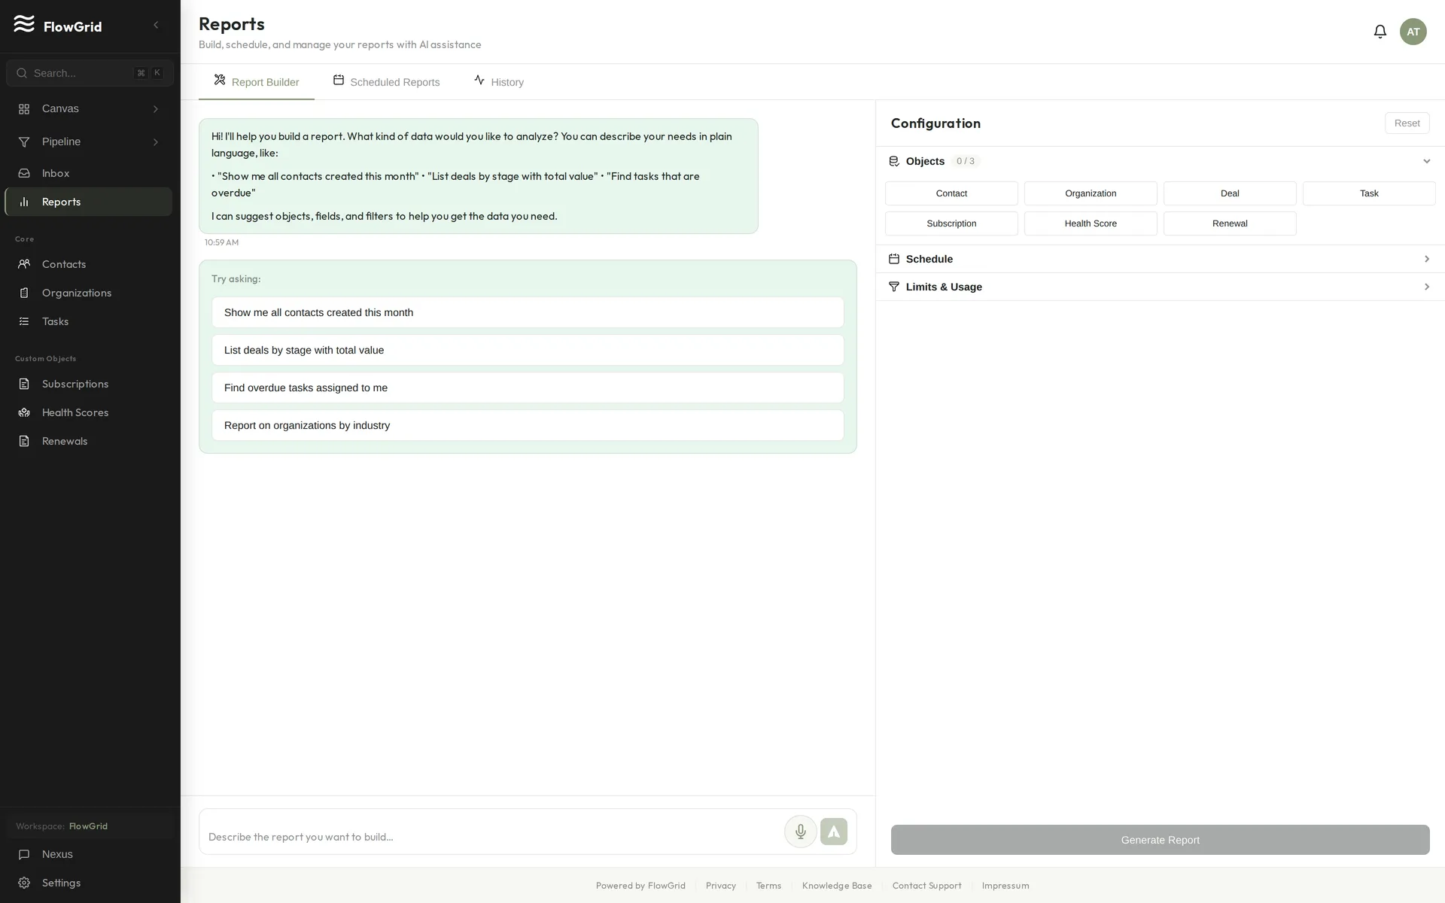The width and height of the screenshot is (1445, 903).
Task: Switch to the Scheduled Reports tab
Action: click(x=386, y=81)
